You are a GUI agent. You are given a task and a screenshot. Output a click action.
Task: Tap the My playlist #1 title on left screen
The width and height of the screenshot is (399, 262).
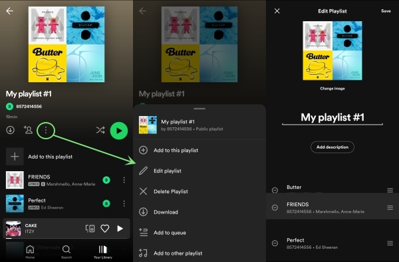pyautogui.click(x=29, y=94)
